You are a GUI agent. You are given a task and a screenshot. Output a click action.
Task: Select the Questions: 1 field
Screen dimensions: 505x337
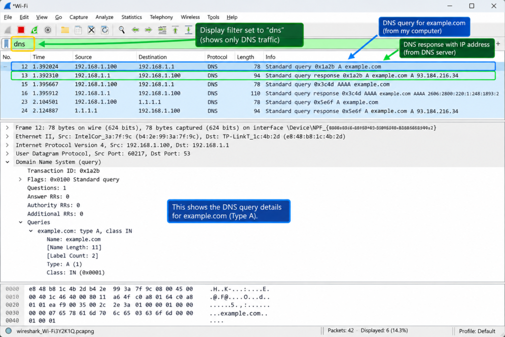47,188
